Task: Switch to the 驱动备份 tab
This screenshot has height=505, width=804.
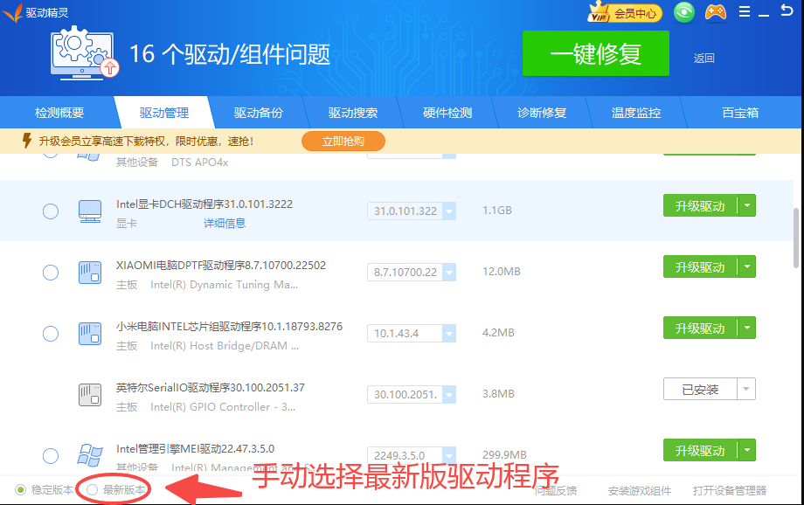Action: point(259,113)
